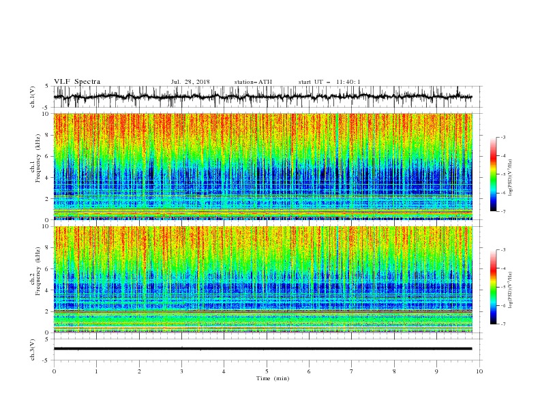540x417 pixels.
Task: Click the ch.2 spectrogram color scale bar
Action: (493, 287)
